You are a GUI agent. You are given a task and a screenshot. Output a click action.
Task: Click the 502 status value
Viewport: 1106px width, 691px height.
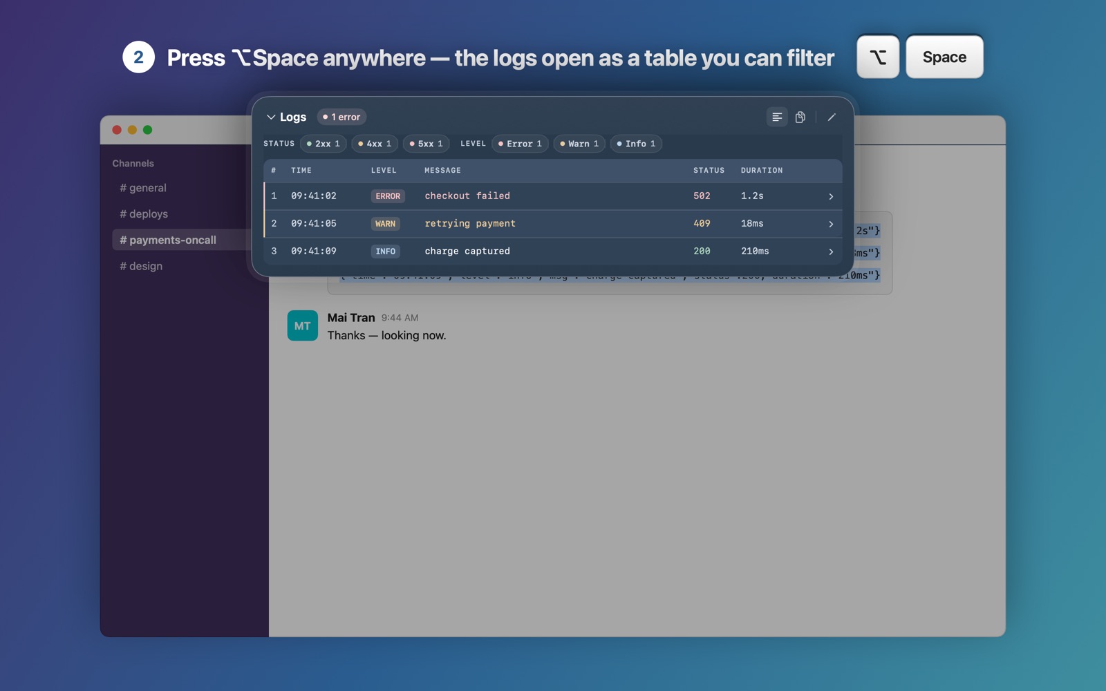702,196
